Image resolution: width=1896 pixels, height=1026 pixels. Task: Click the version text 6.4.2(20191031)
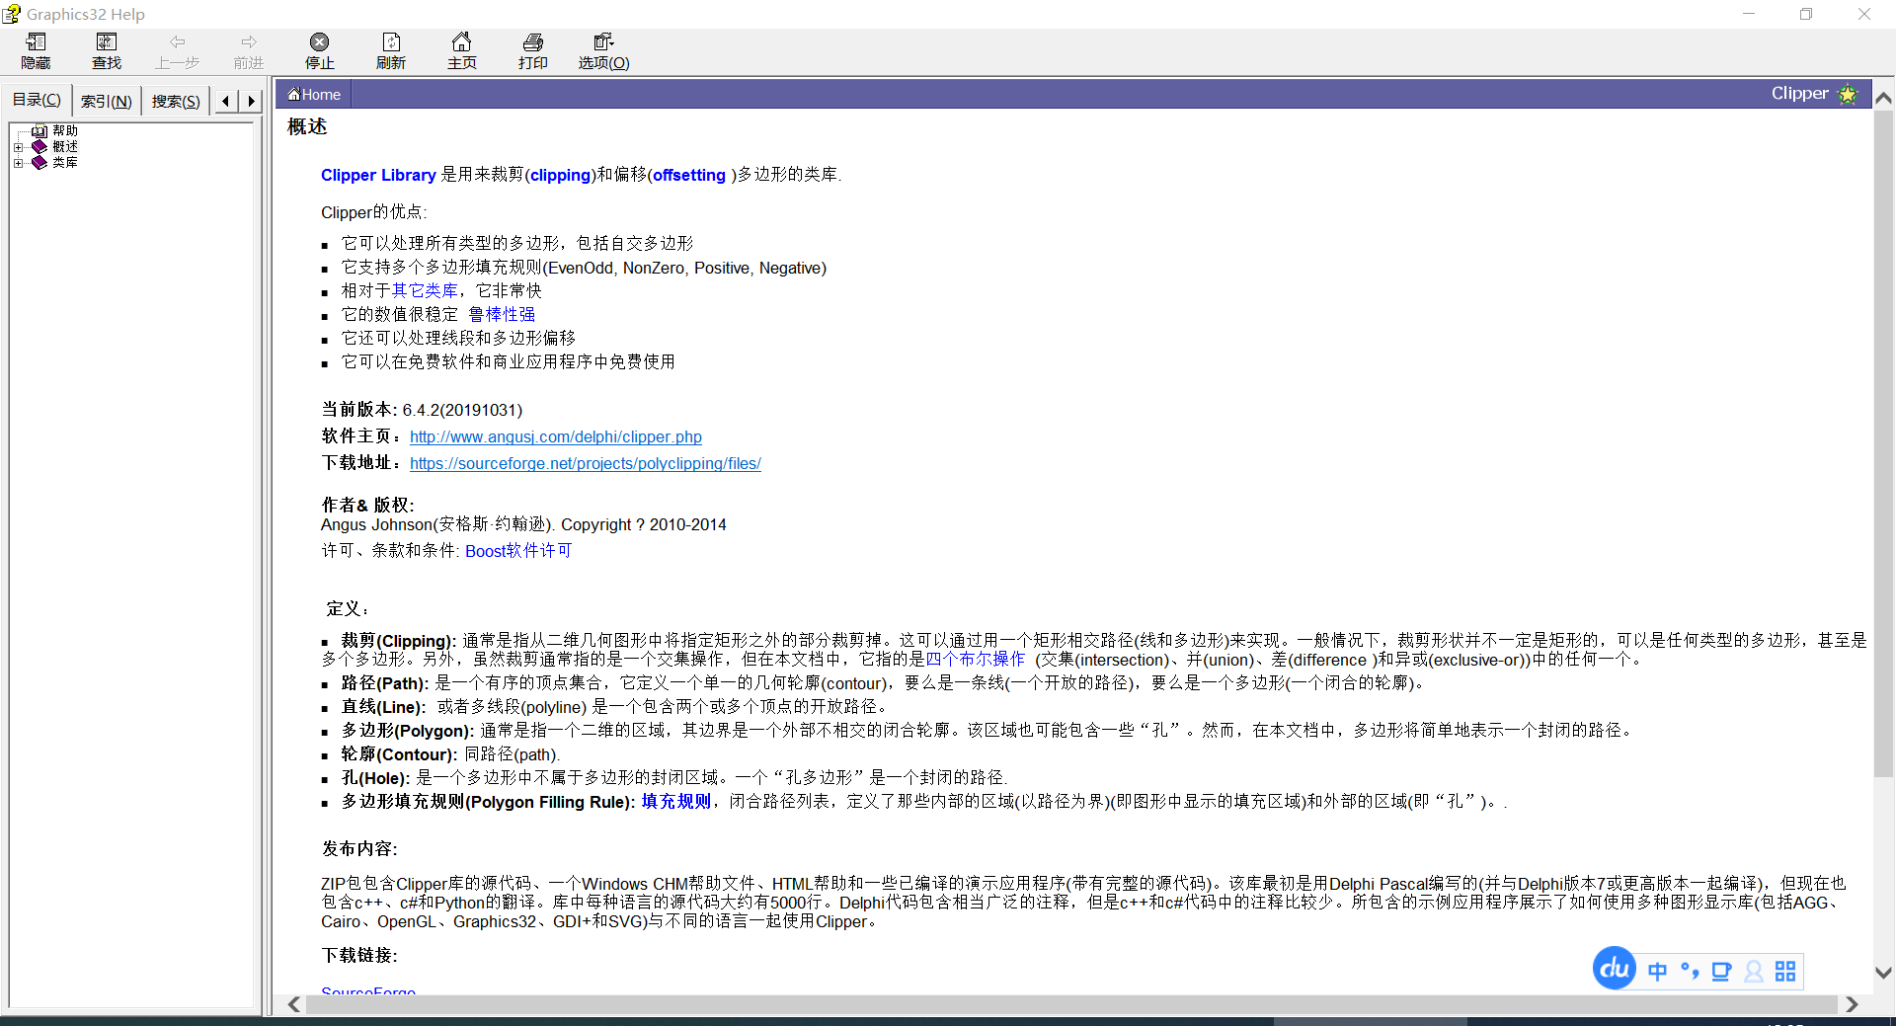point(462,410)
